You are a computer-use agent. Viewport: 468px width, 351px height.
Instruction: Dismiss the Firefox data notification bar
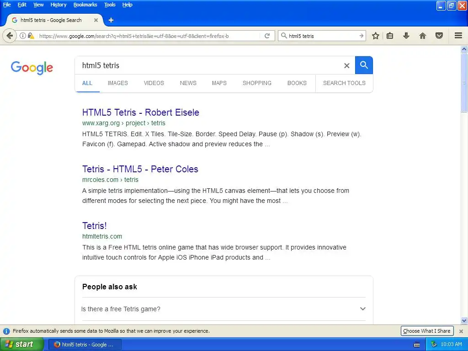click(461, 331)
